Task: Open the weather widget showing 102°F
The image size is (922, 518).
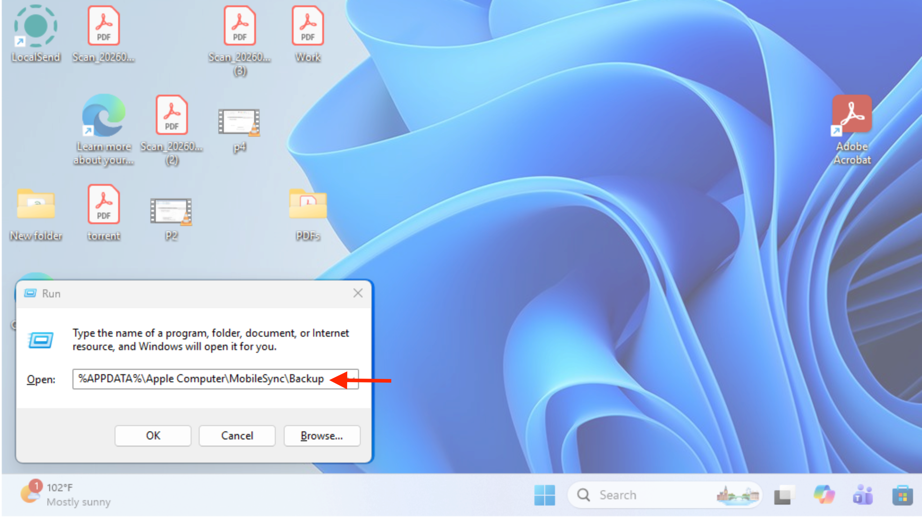Action: click(66, 494)
